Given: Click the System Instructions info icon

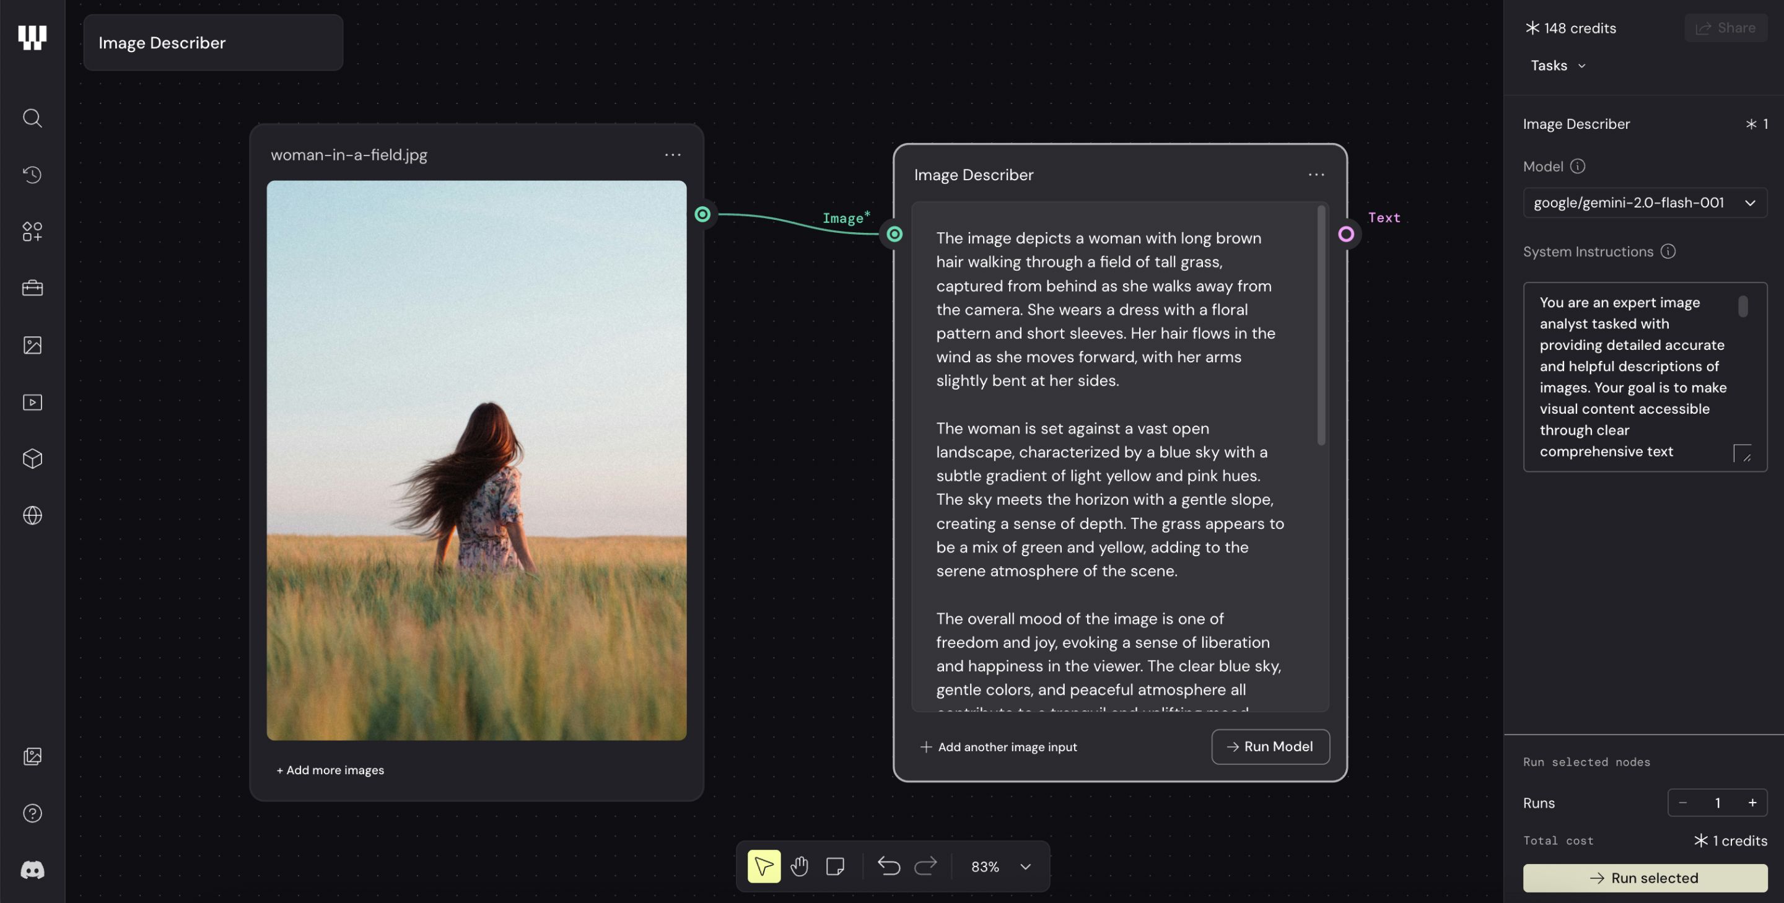Looking at the screenshot, I should pyautogui.click(x=1668, y=251).
